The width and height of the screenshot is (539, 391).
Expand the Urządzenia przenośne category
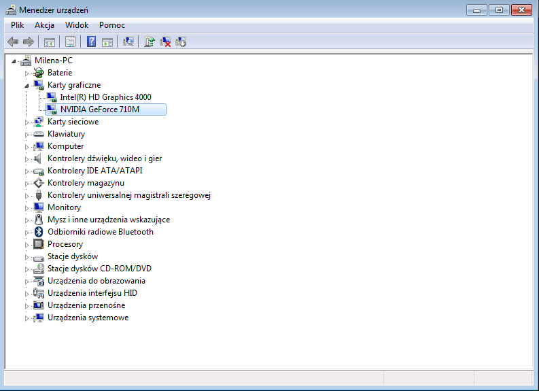point(27,306)
